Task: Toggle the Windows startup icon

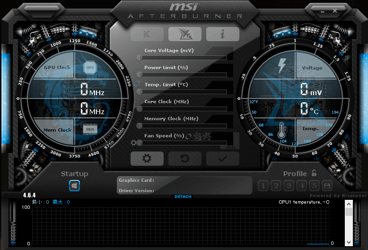Action: point(74,186)
